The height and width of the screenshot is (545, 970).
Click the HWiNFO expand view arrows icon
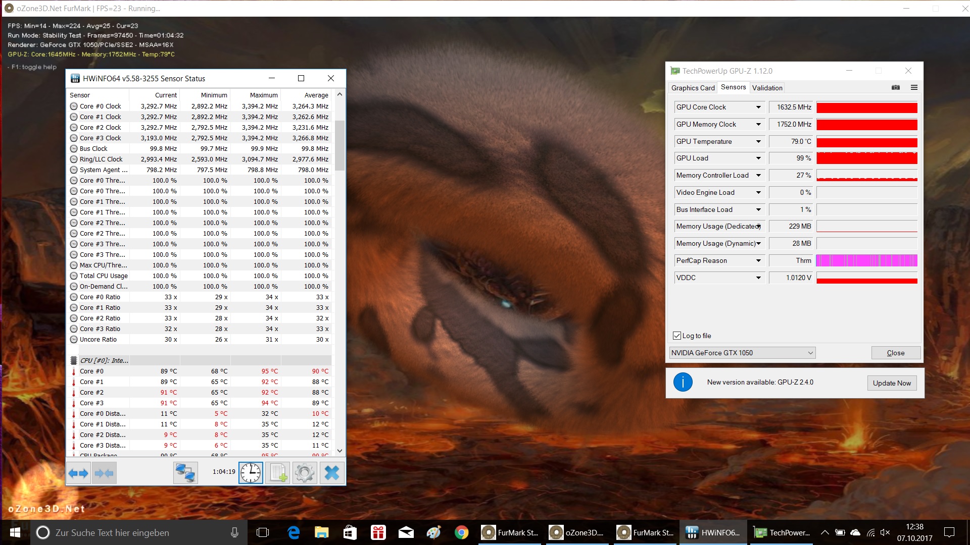click(x=78, y=473)
